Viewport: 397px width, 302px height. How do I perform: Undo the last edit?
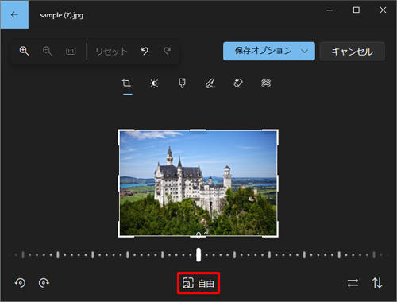pos(145,51)
